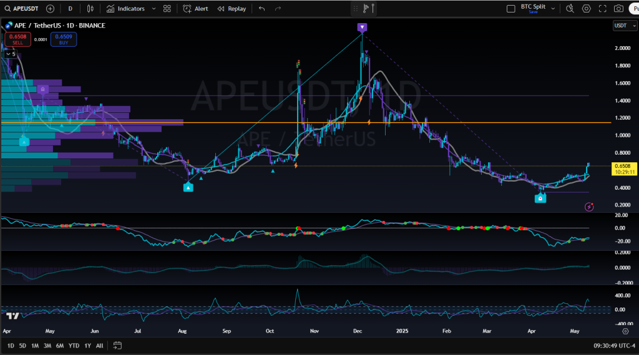
Task: Click the 2.0000 price scale label
Action: pos(622,48)
